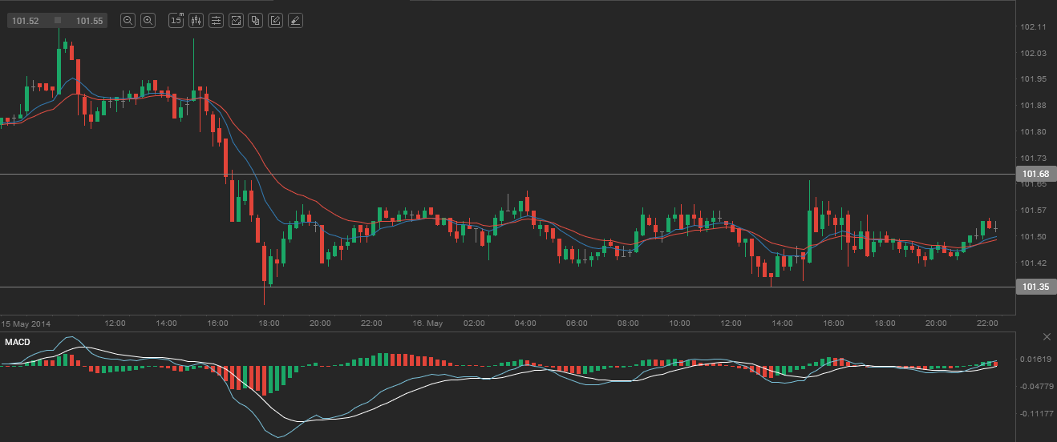Click the 101.52 bid price
Image resolution: width=1057 pixels, height=442 pixels.
[x=26, y=21]
